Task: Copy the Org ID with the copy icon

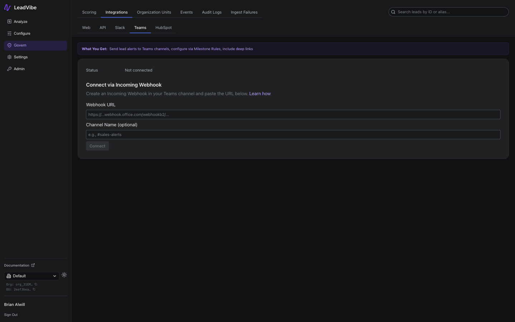Action: coord(35,284)
